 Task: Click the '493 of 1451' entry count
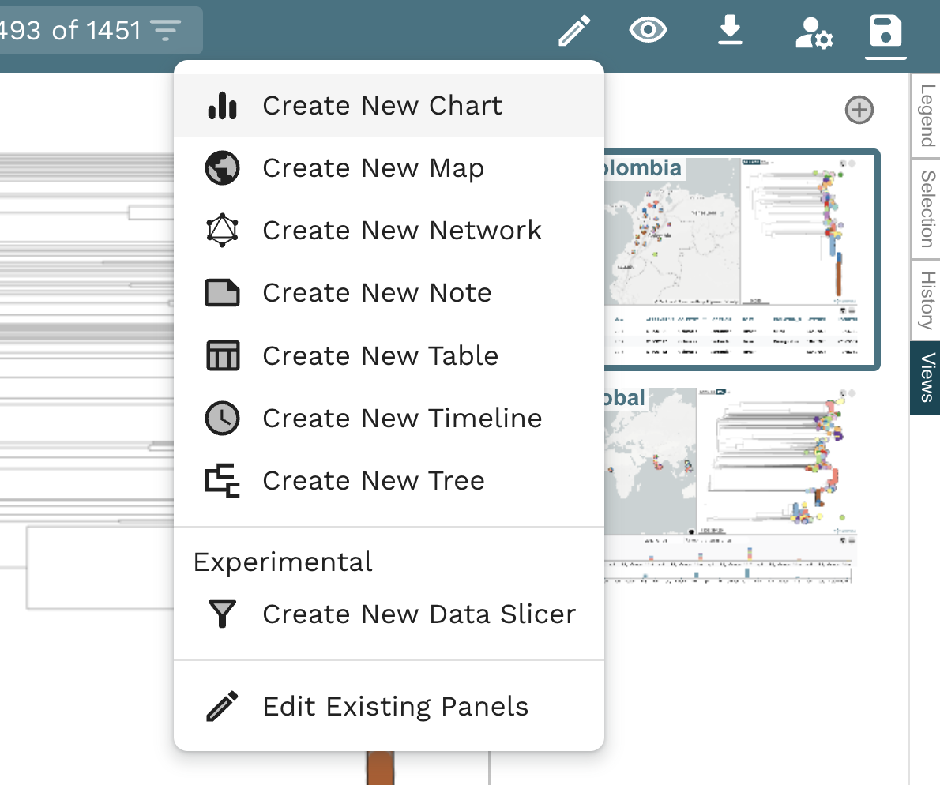(x=70, y=30)
